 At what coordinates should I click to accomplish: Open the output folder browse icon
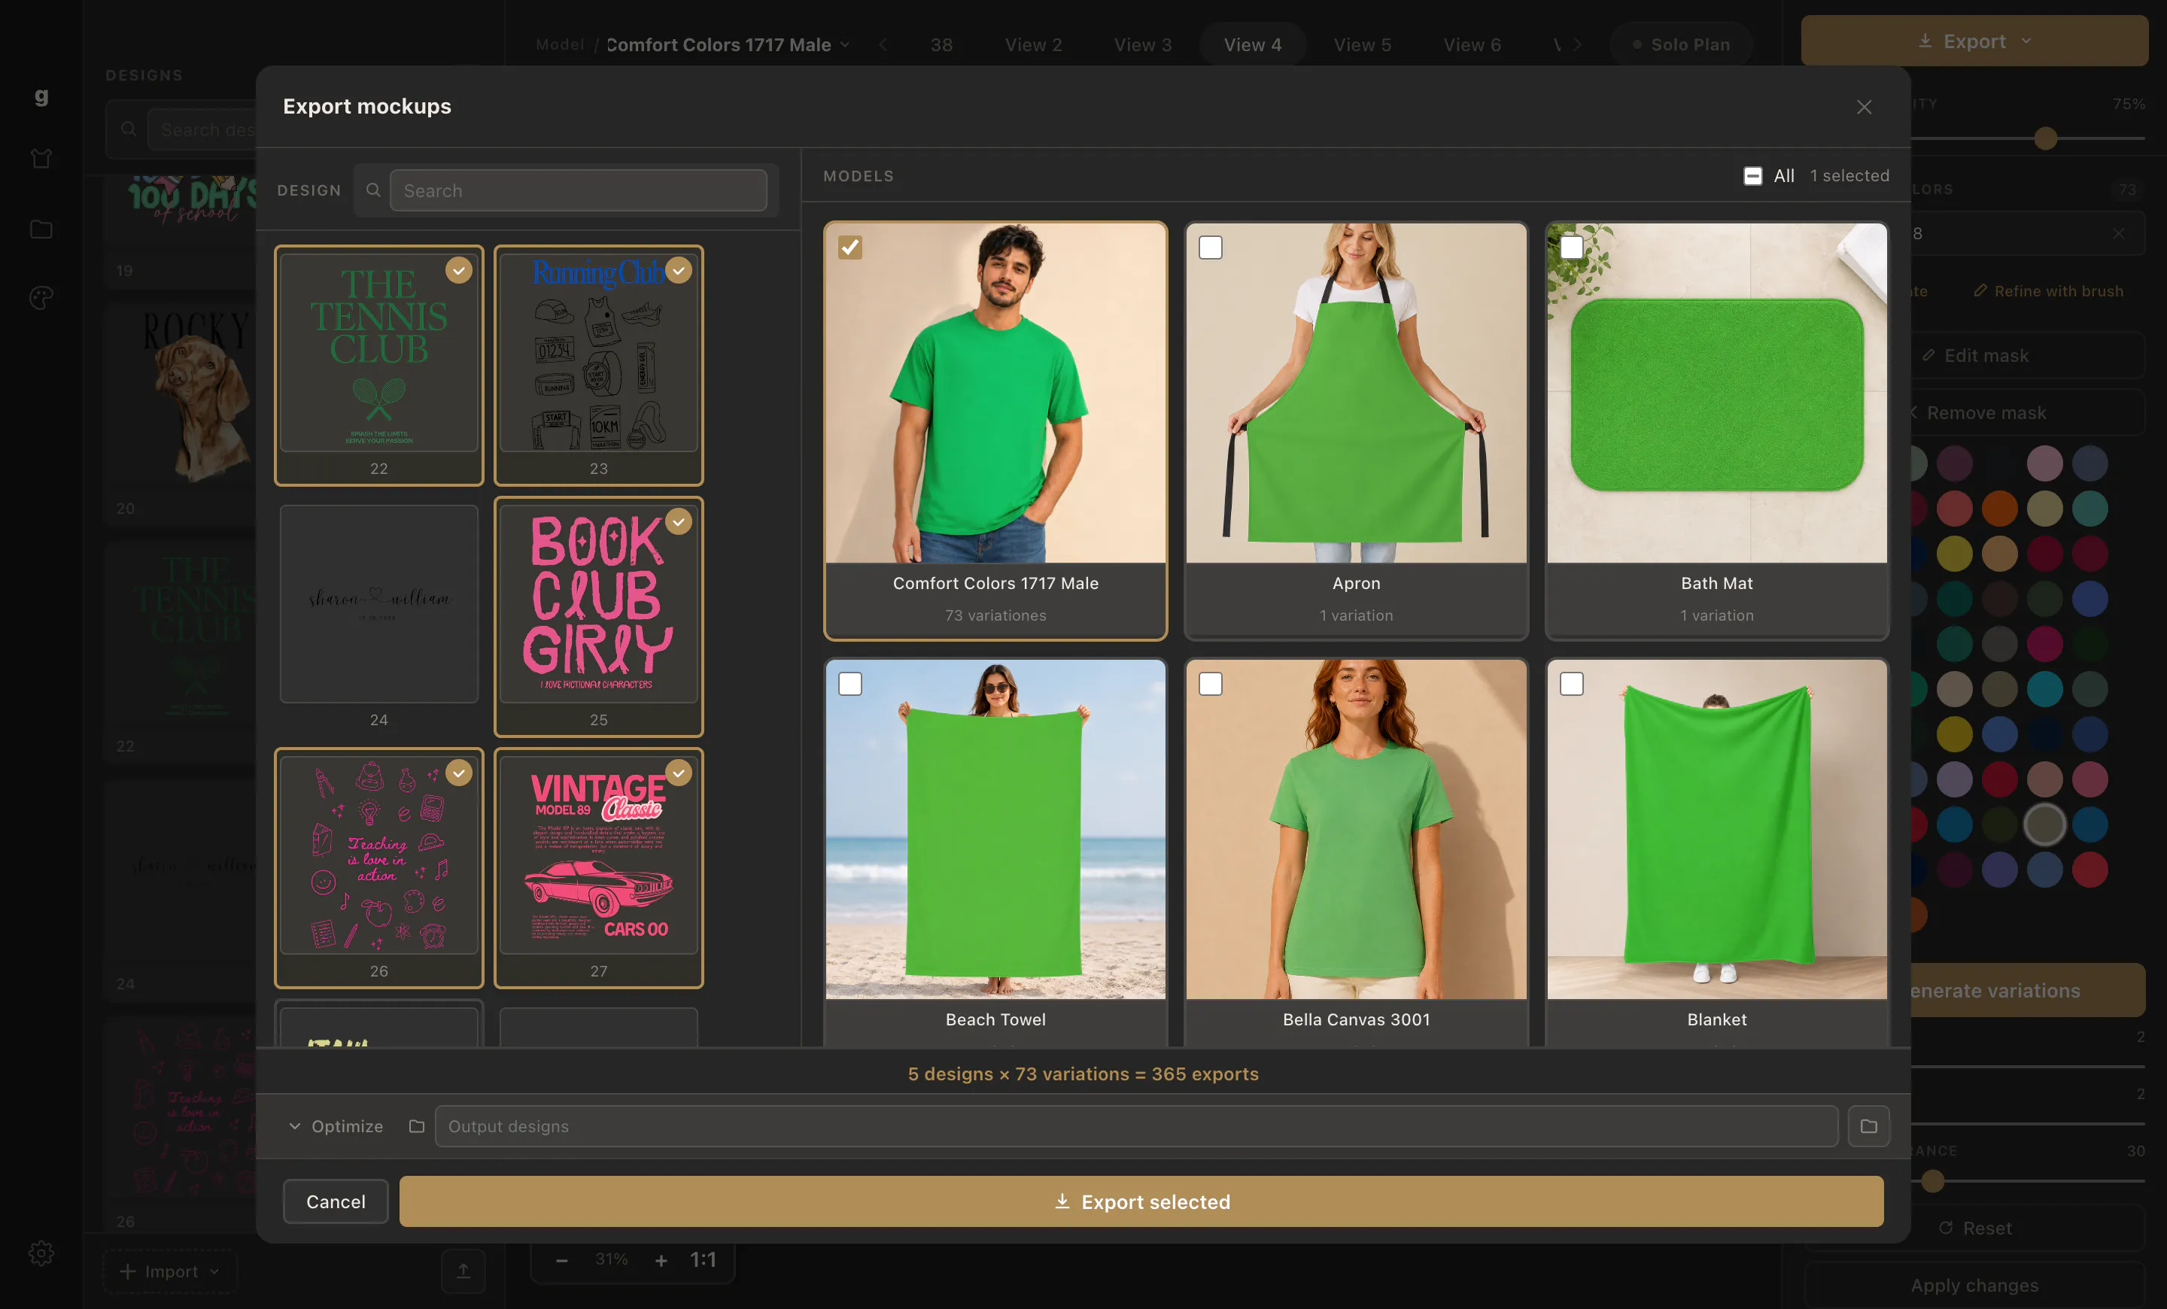pyautogui.click(x=1868, y=1126)
